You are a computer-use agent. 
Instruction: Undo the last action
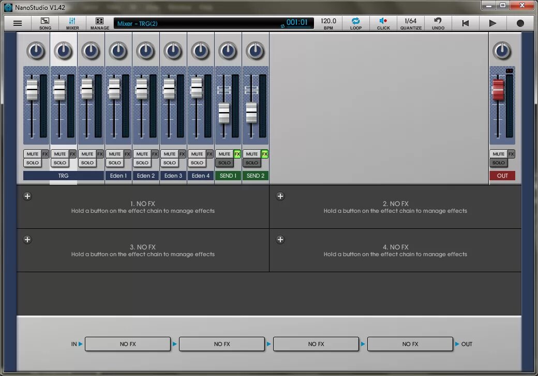coord(438,24)
